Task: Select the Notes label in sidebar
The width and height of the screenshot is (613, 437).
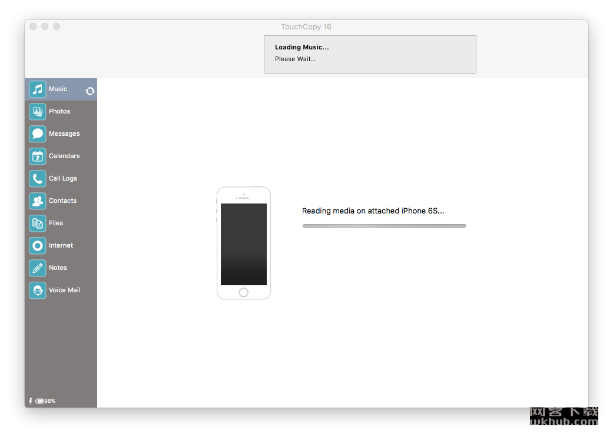Action: [58, 268]
